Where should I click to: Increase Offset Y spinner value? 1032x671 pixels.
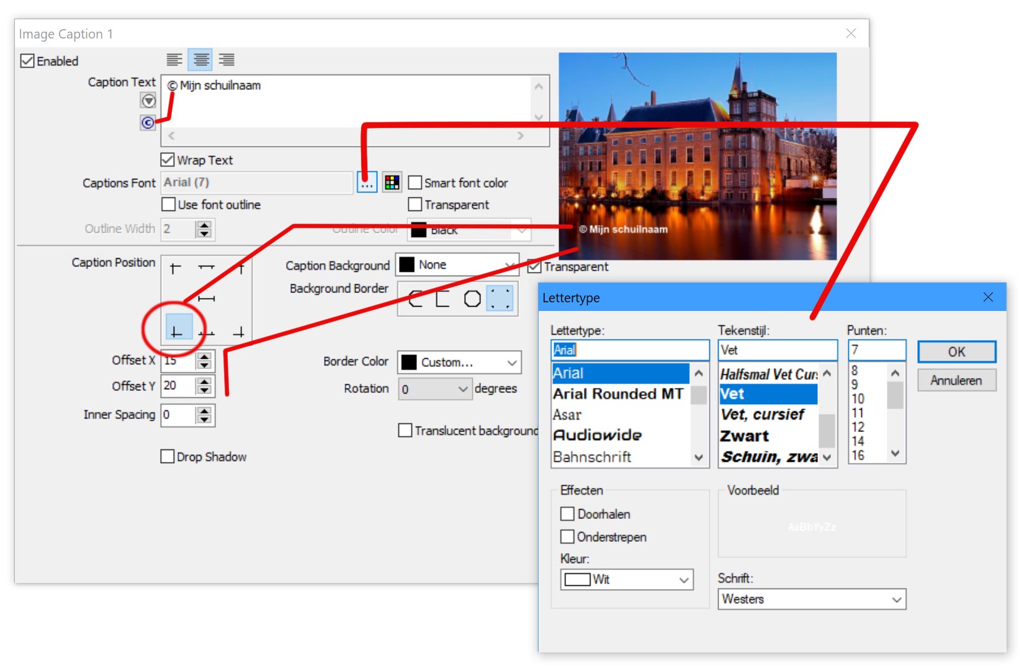pyautogui.click(x=204, y=381)
